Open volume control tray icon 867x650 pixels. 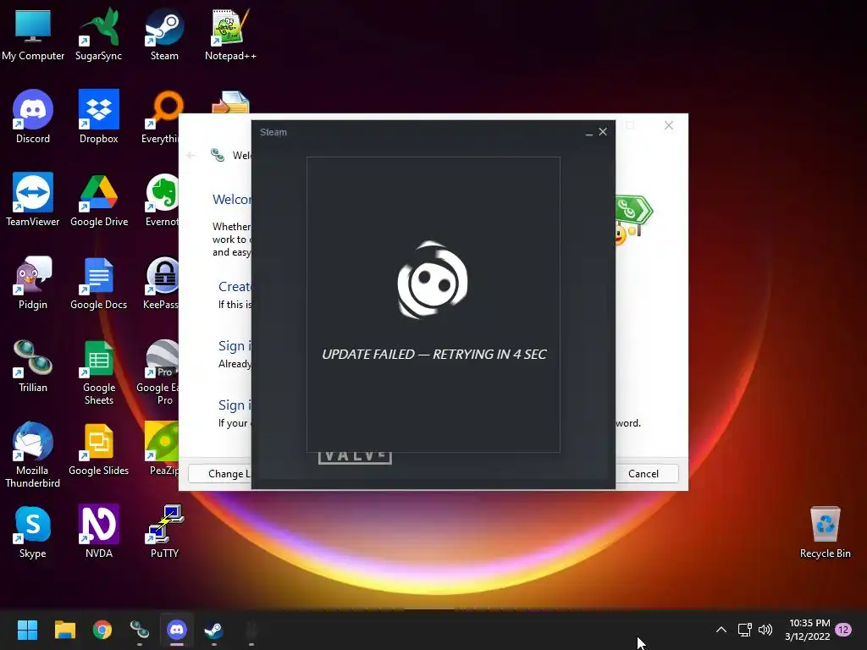(x=765, y=630)
